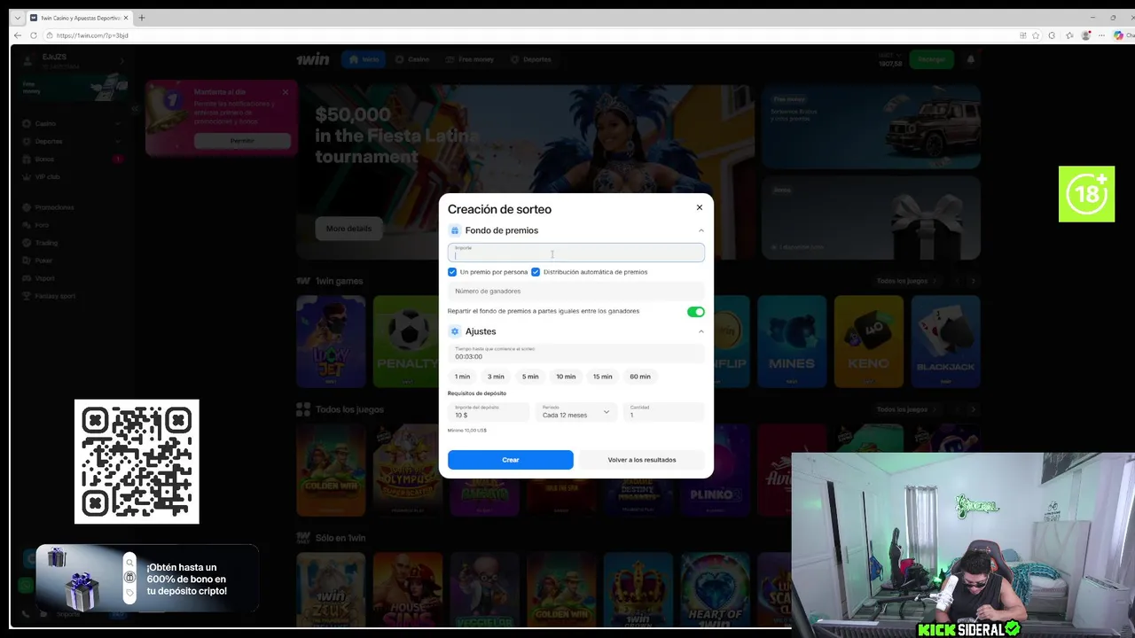
Task: Open the Inicio tab in 1win header
Action: pyautogui.click(x=364, y=59)
